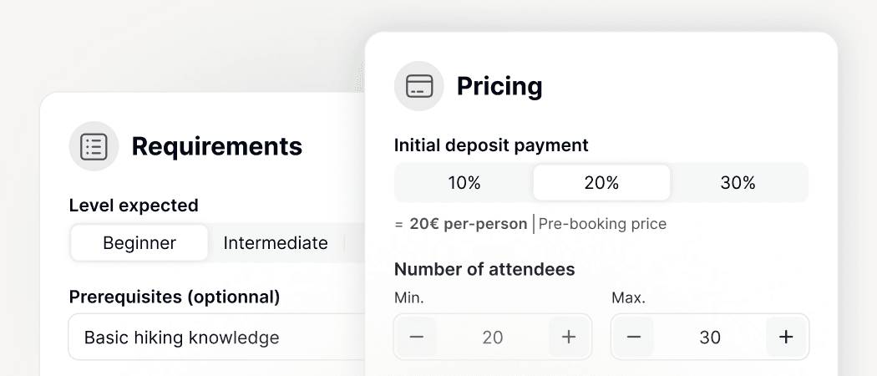Set expected level to Beginner
This screenshot has height=376, width=877.
[139, 243]
